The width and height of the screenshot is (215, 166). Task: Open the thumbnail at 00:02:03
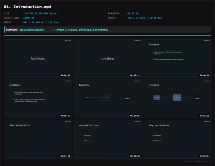pyautogui.click(x=177, y=139)
